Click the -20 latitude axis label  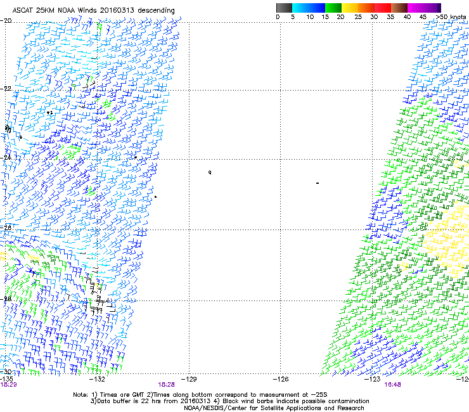[6, 20]
